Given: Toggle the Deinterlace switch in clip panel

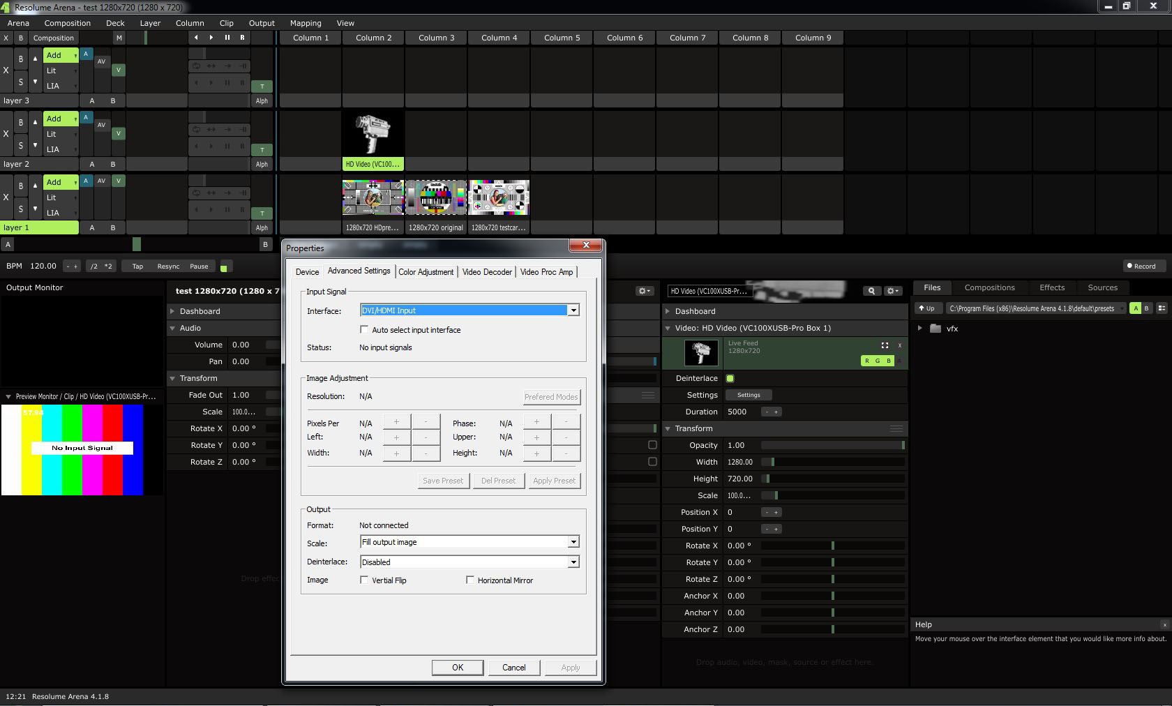Looking at the screenshot, I should click(730, 378).
